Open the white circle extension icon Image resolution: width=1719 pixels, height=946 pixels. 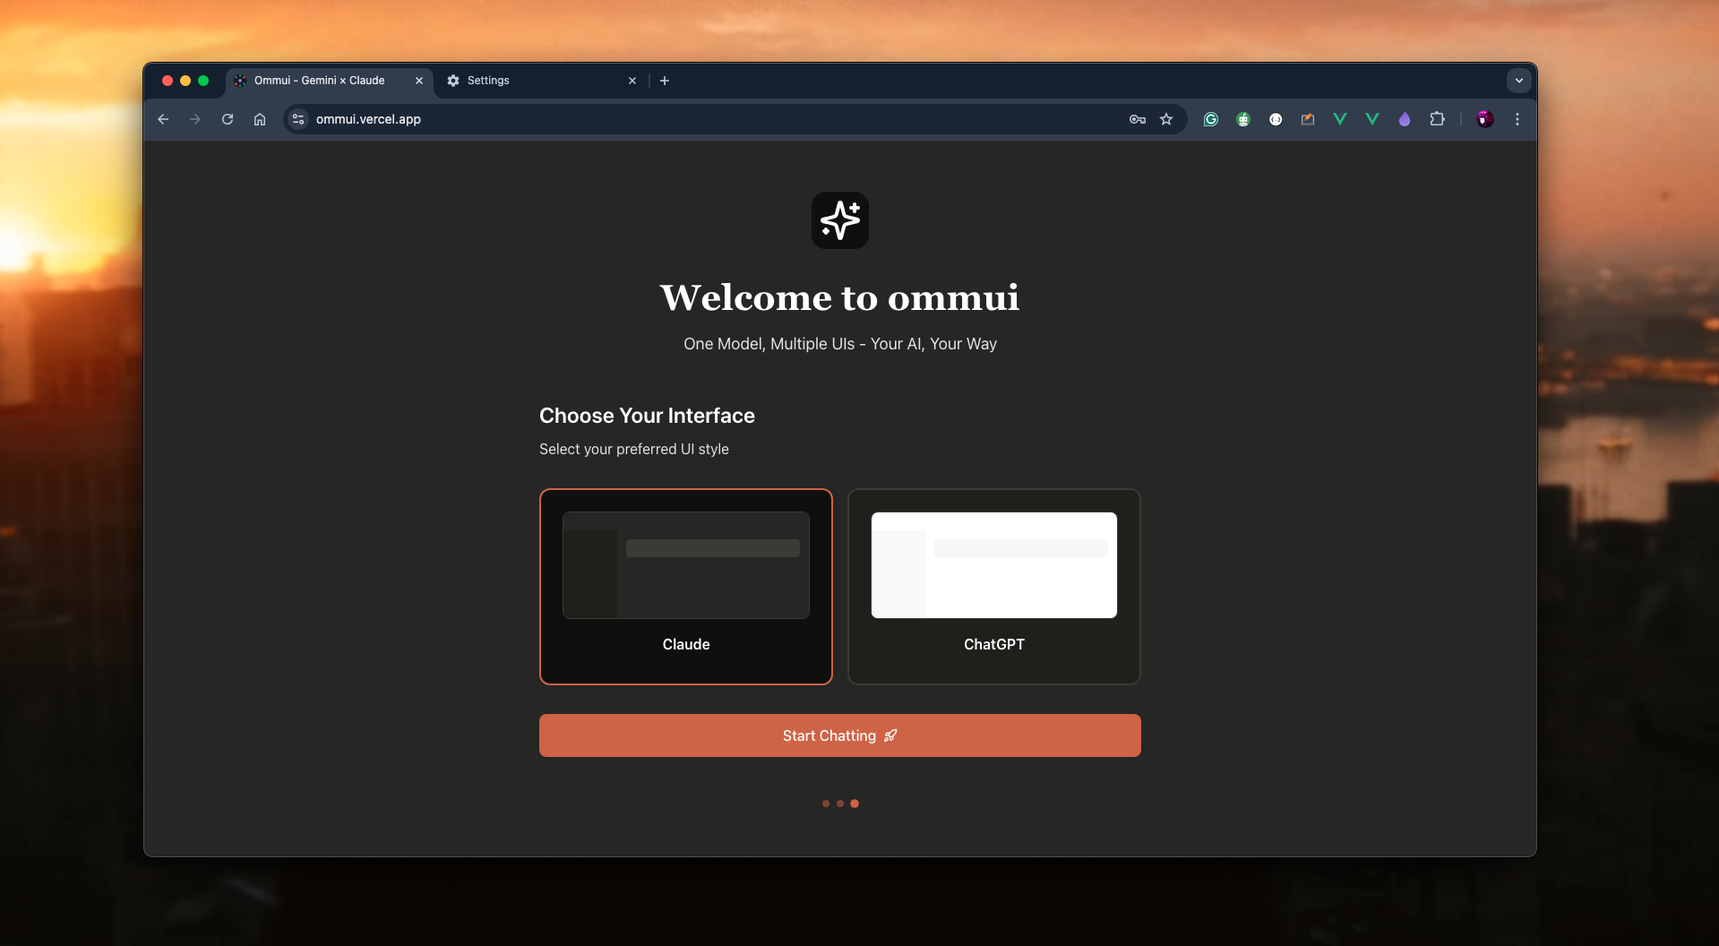tap(1276, 119)
